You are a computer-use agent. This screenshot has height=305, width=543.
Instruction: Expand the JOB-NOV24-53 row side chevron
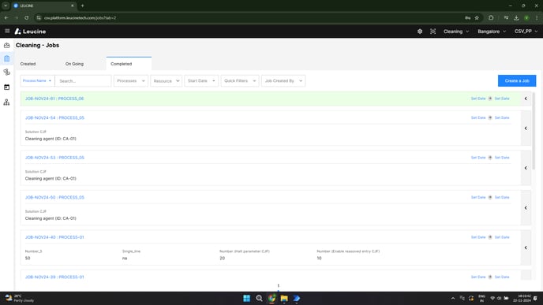tap(526, 168)
